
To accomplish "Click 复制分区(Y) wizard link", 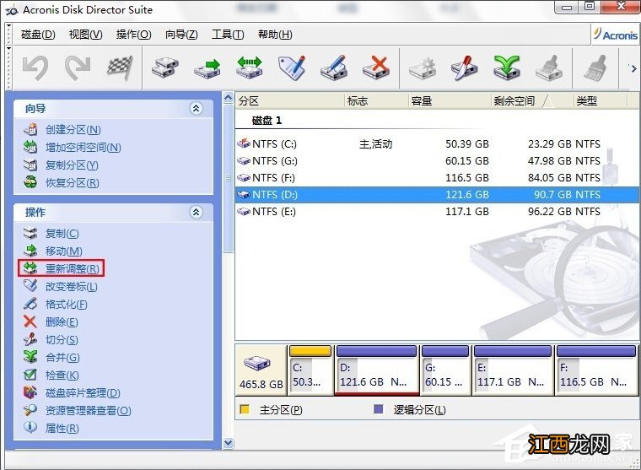I will coord(72,165).
